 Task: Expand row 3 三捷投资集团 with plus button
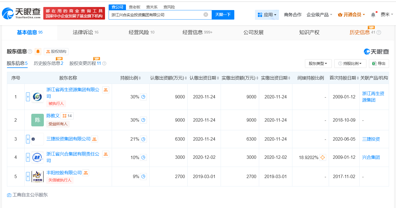28,139
